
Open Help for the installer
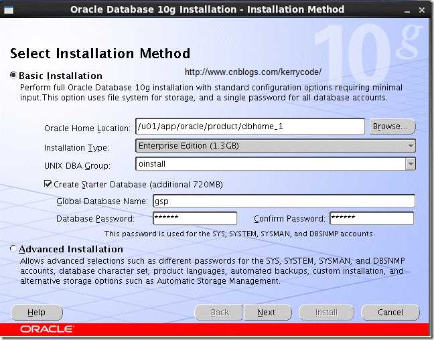tap(37, 313)
